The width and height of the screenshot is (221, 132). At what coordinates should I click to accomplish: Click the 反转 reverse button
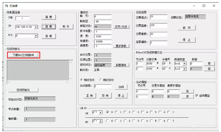pos(106,96)
